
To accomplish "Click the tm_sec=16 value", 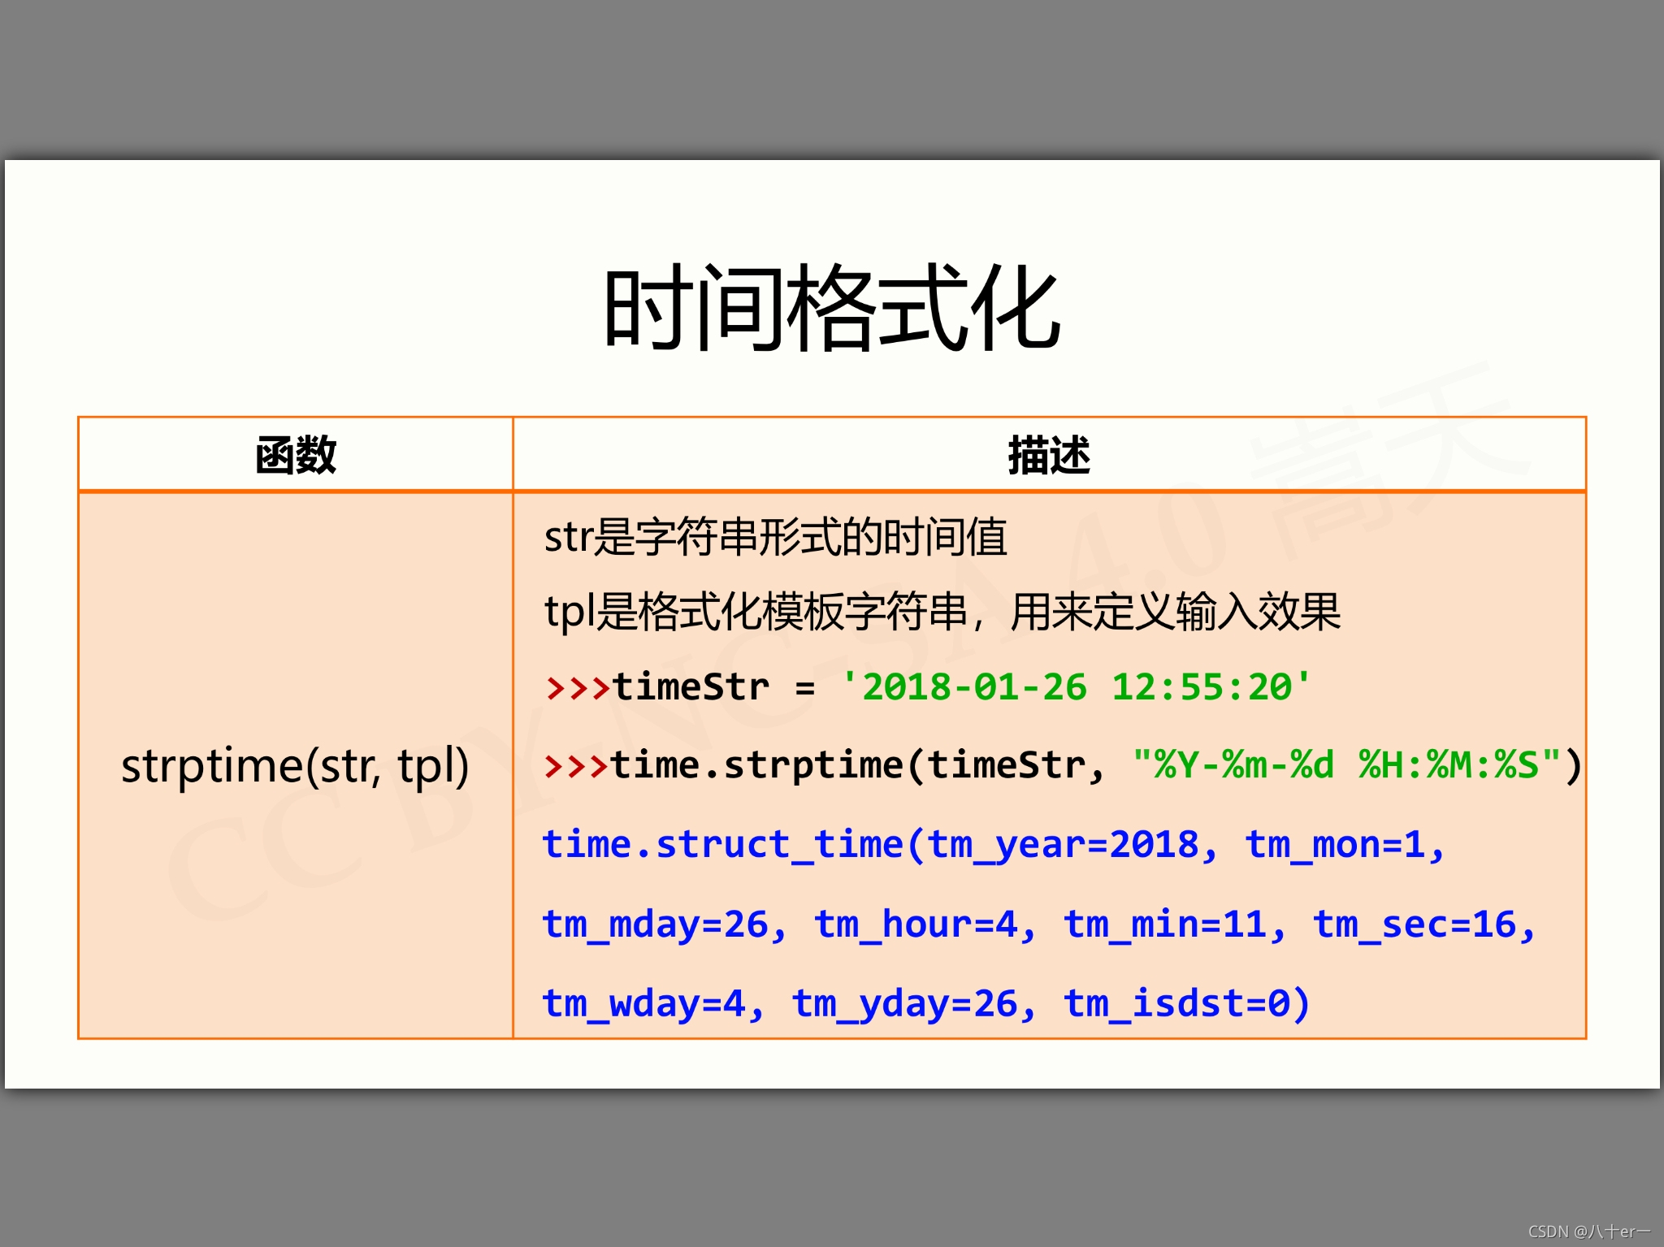I will click(x=1415, y=924).
